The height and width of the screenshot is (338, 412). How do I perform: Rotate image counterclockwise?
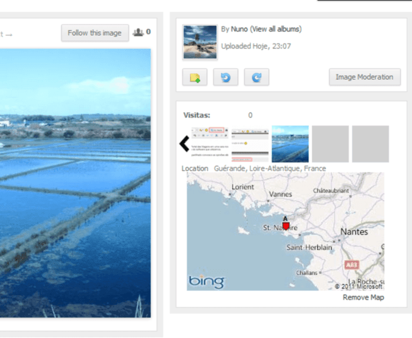tap(225, 77)
